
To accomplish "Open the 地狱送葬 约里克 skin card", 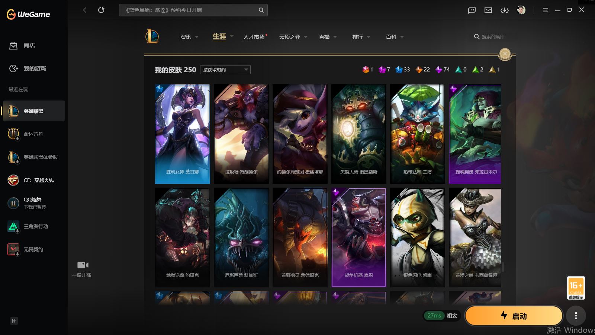I will click(183, 237).
